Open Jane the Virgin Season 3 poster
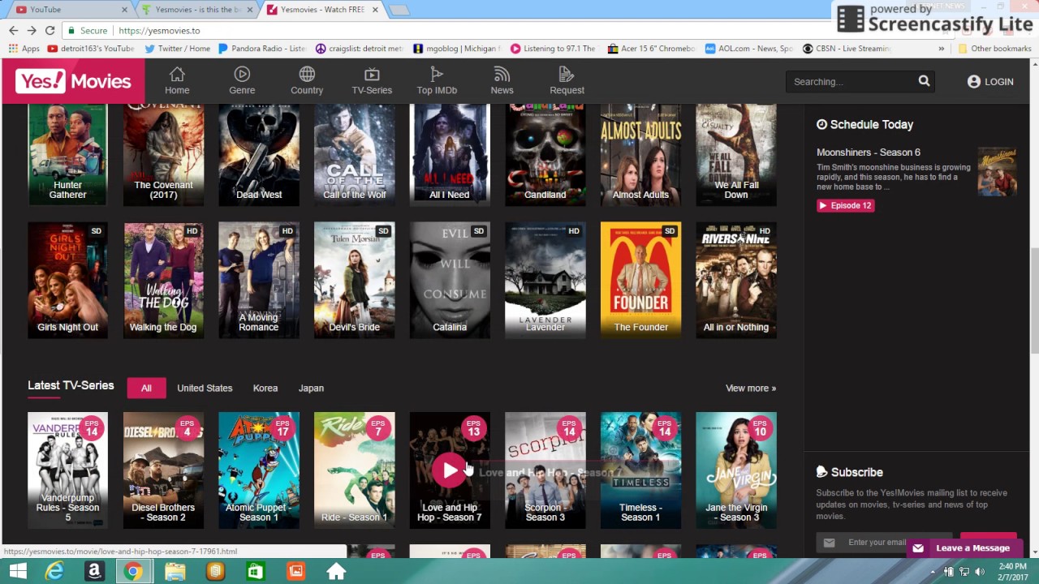 736,470
